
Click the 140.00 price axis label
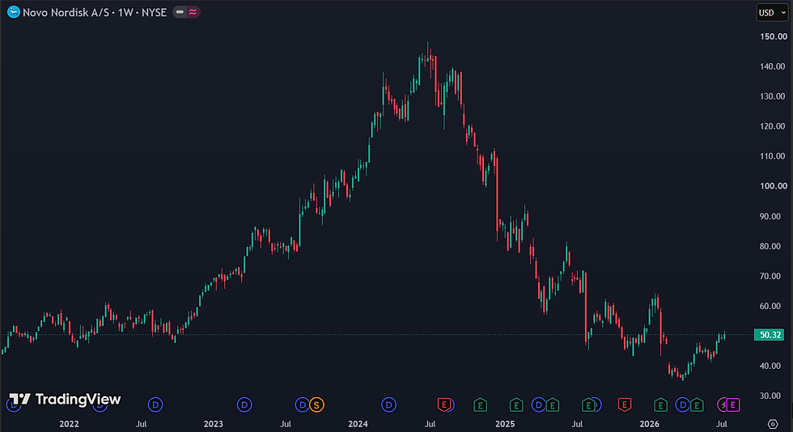click(x=772, y=66)
